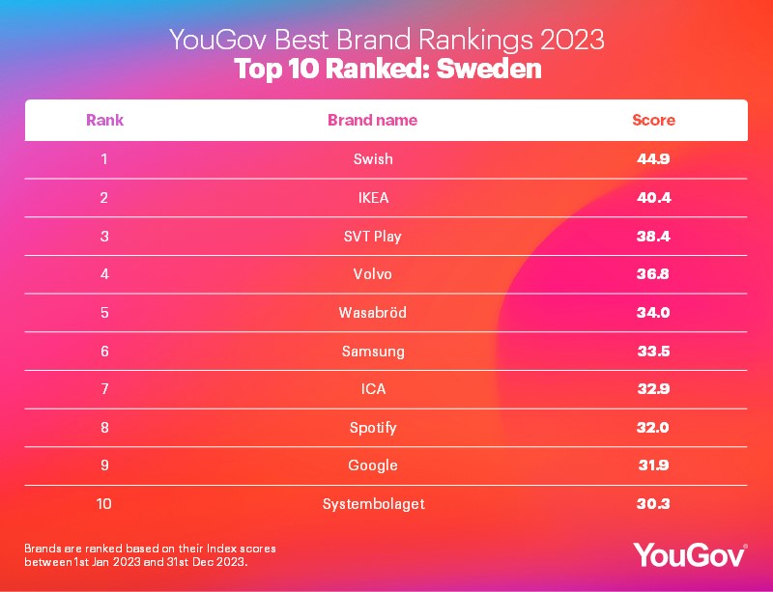The image size is (773, 592).
Task: Select IKEA's score of 40.4
Action: (653, 198)
